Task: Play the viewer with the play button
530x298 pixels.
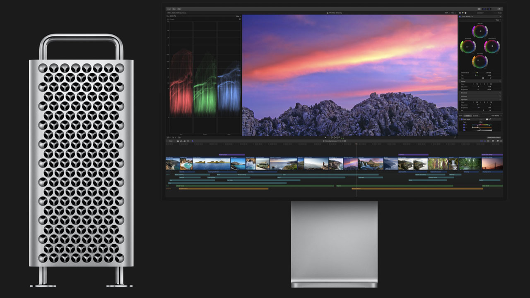Action: coord(326,137)
